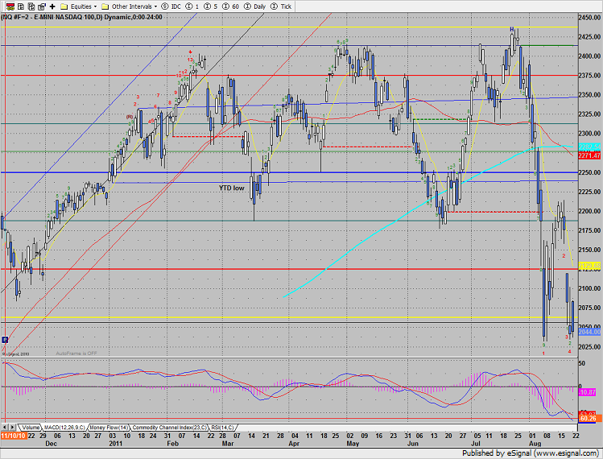Click the Aug month label on time axis

pos(535,444)
